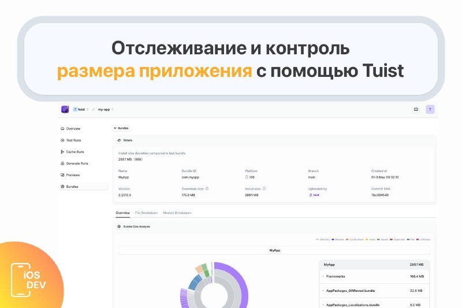The image size is (462, 308).
Task: Open the my-app project switcher dropdown
Action: 106,109
